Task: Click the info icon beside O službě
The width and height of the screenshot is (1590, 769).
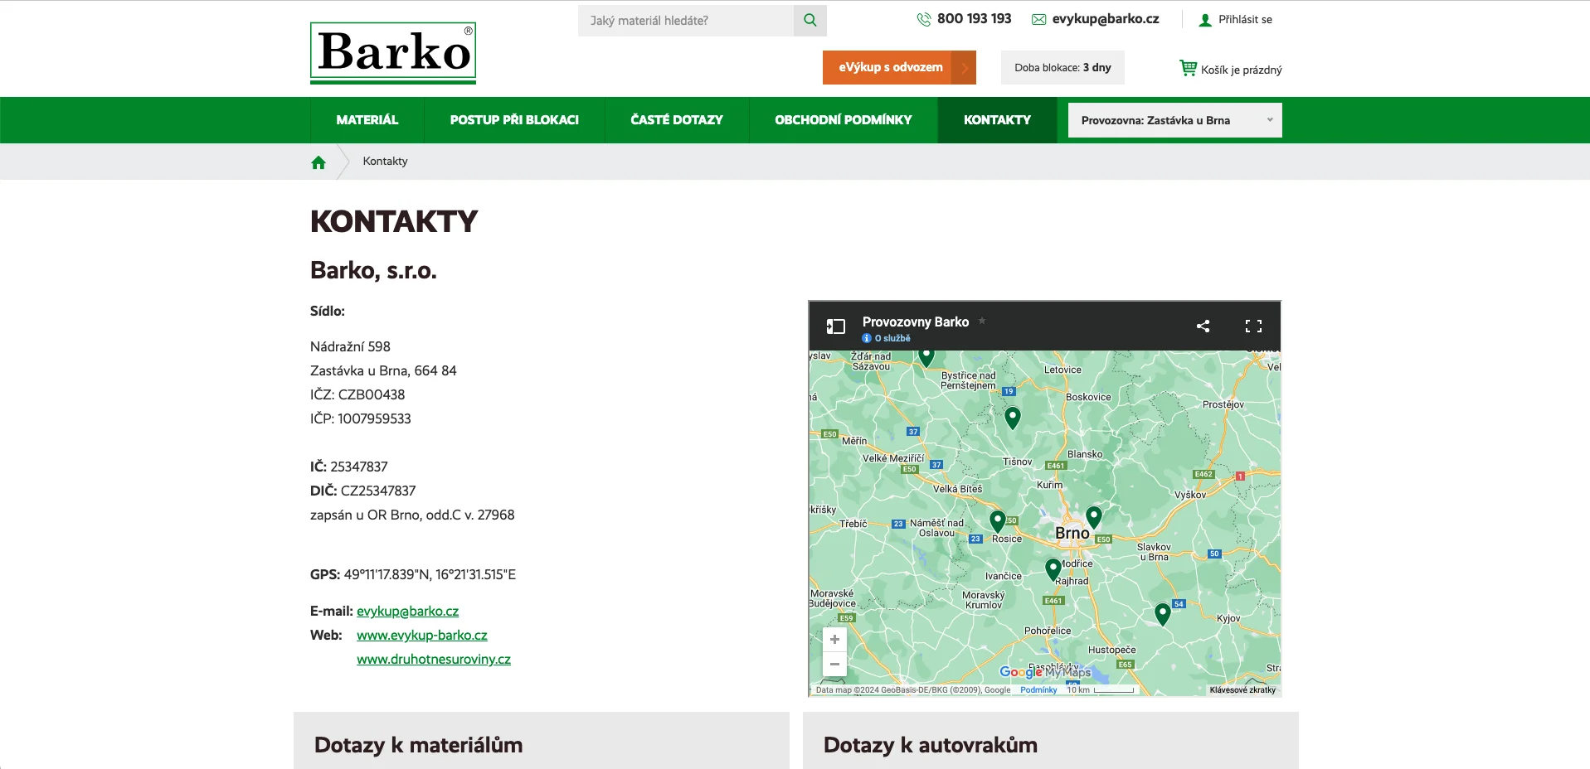Action: pyautogui.click(x=867, y=338)
